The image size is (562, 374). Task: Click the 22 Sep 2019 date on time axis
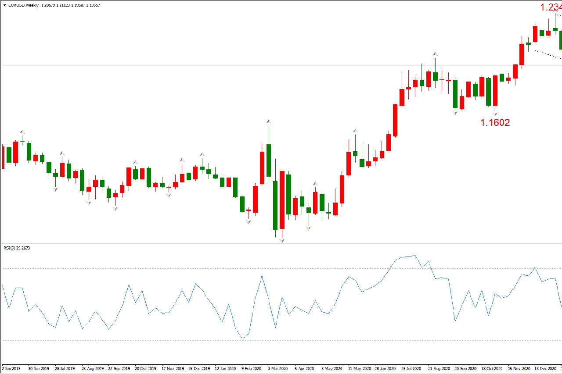pyautogui.click(x=119, y=369)
